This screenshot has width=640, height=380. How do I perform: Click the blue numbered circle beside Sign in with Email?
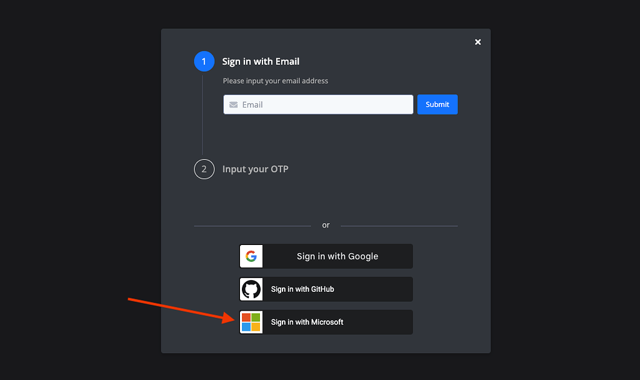pos(204,61)
